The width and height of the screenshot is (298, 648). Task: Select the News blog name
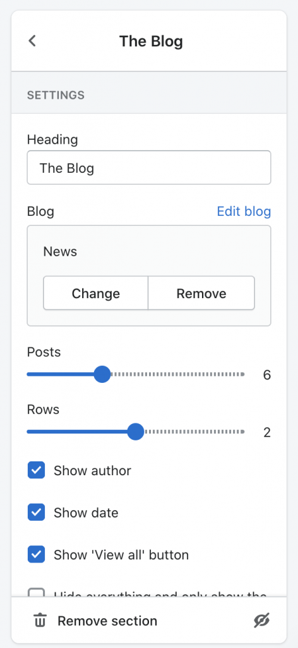click(60, 251)
